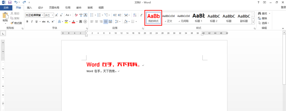Redo the last action
This screenshot has width=286, height=111.
[24, 2]
